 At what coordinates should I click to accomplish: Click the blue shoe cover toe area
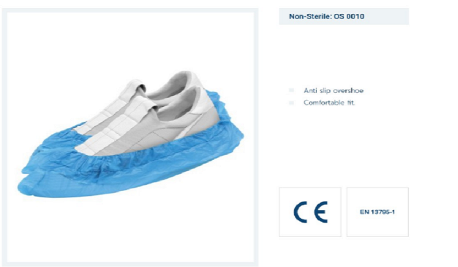tap(32, 187)
